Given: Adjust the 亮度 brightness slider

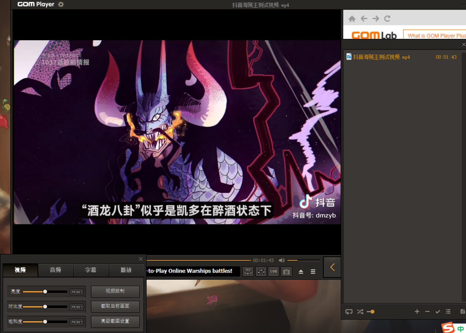Looking at the screenshot, I should point(45,292).
